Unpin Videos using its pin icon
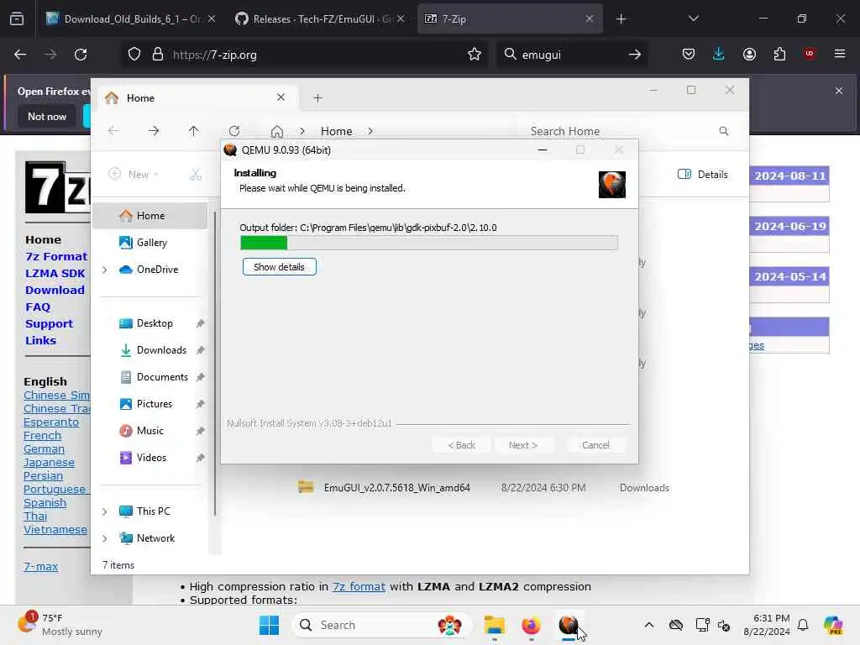This screenshot has width=860, height=645. pyautogui.click(x=201, y=458)
